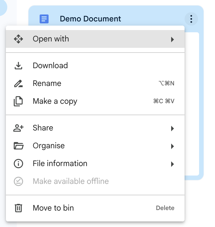Click the Demo Document file title
Viewport: 215px width, 227px height.
(x=90, y=19)
